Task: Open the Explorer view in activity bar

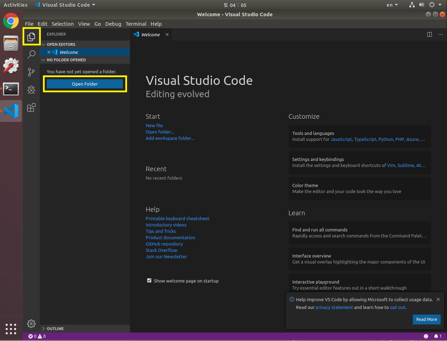Action: pyautogui.click(x=31, y=37)
